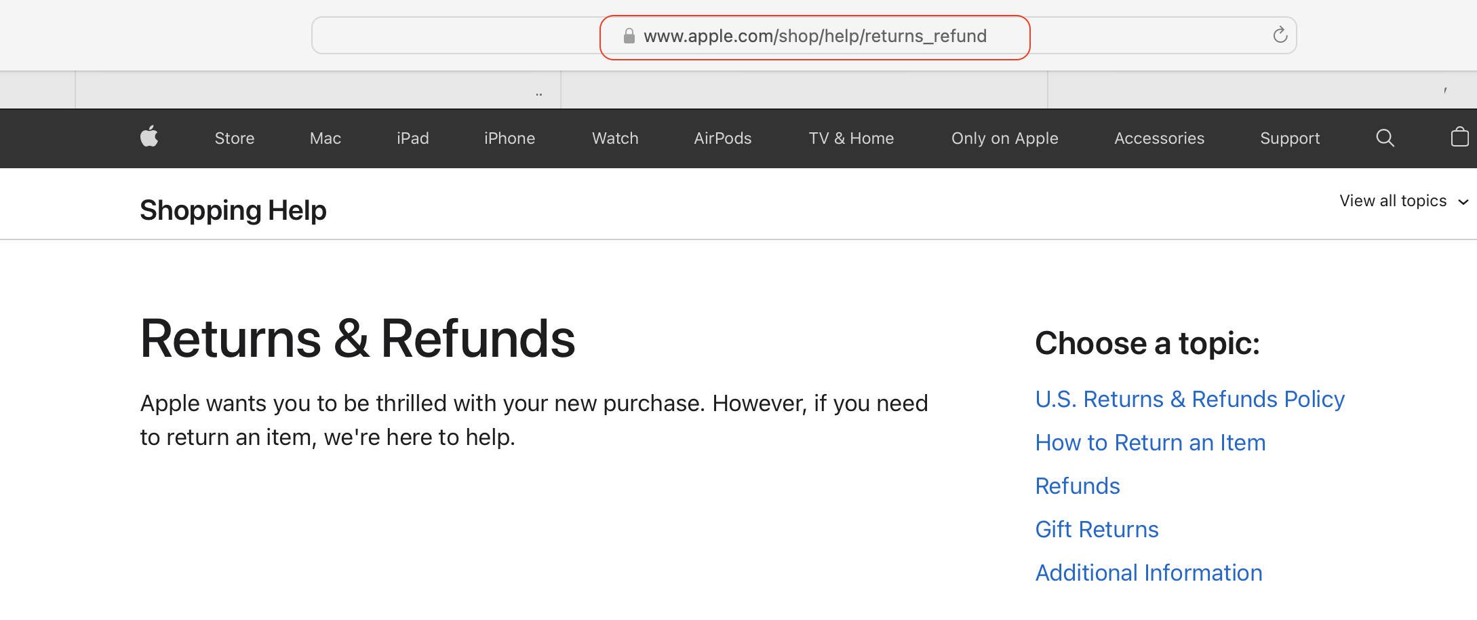Image resolution: width=1477 pixels, height=620 pixels.
Task: Select the Mac navigation item
Action: 325,138
